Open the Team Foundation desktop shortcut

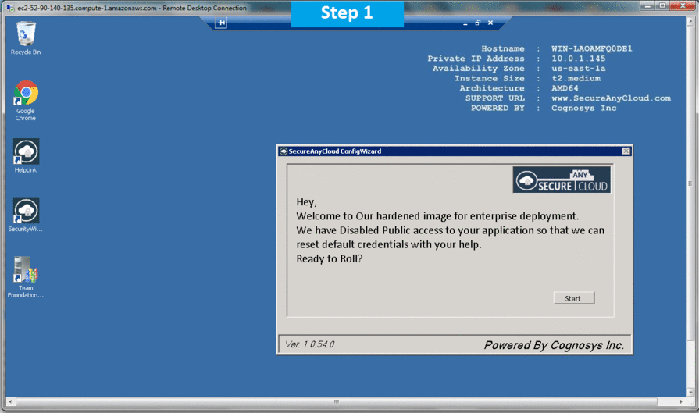pyautogui.click(x=26, y=270)
